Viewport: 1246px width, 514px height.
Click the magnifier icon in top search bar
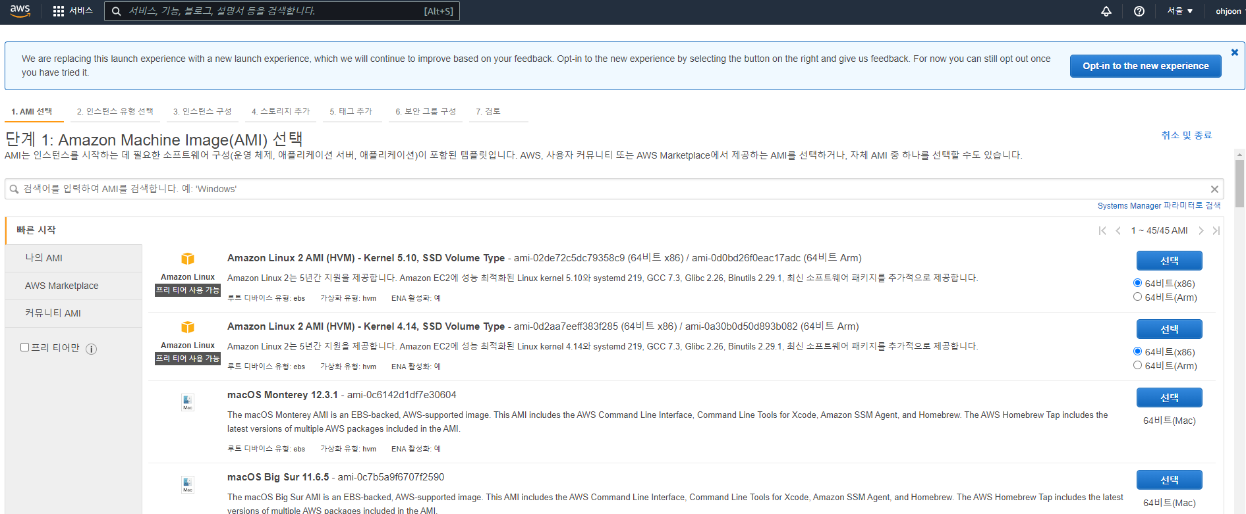click(116, 11)
